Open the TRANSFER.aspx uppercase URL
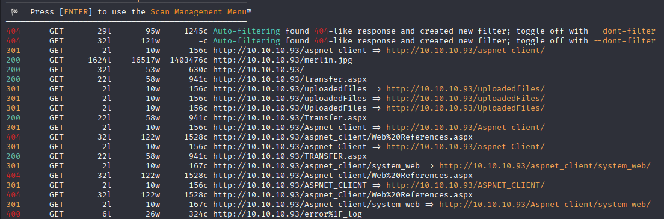The height and width of the screenshot is (219, 664). point(290,156)
